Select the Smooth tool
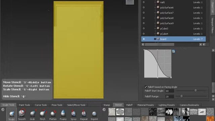The image size is (215, 121). [22, 115]
